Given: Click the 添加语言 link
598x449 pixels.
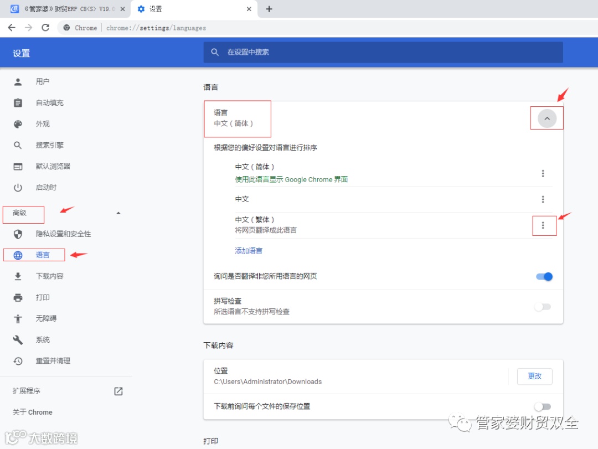Looking at the screenshot, I should (249, 251).
